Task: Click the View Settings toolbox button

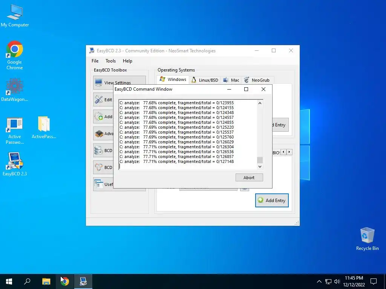Action: (119, 82)
